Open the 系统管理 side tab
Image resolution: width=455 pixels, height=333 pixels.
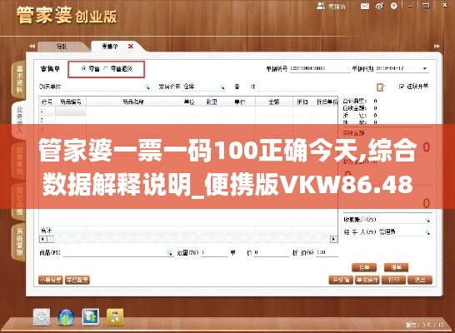coord(19,242)
